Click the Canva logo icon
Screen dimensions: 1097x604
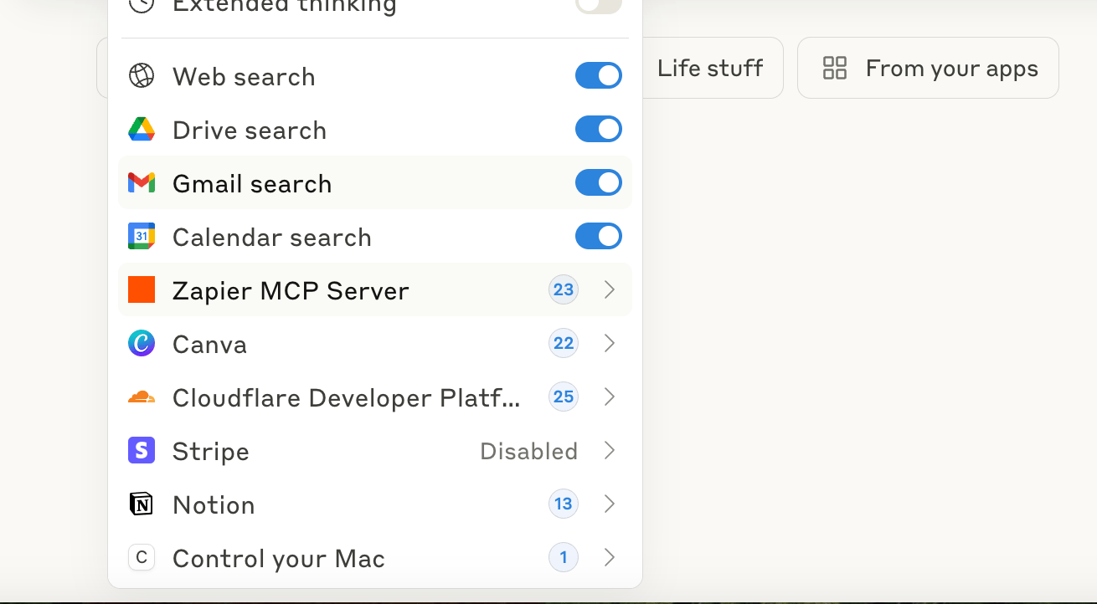[142, 343]
